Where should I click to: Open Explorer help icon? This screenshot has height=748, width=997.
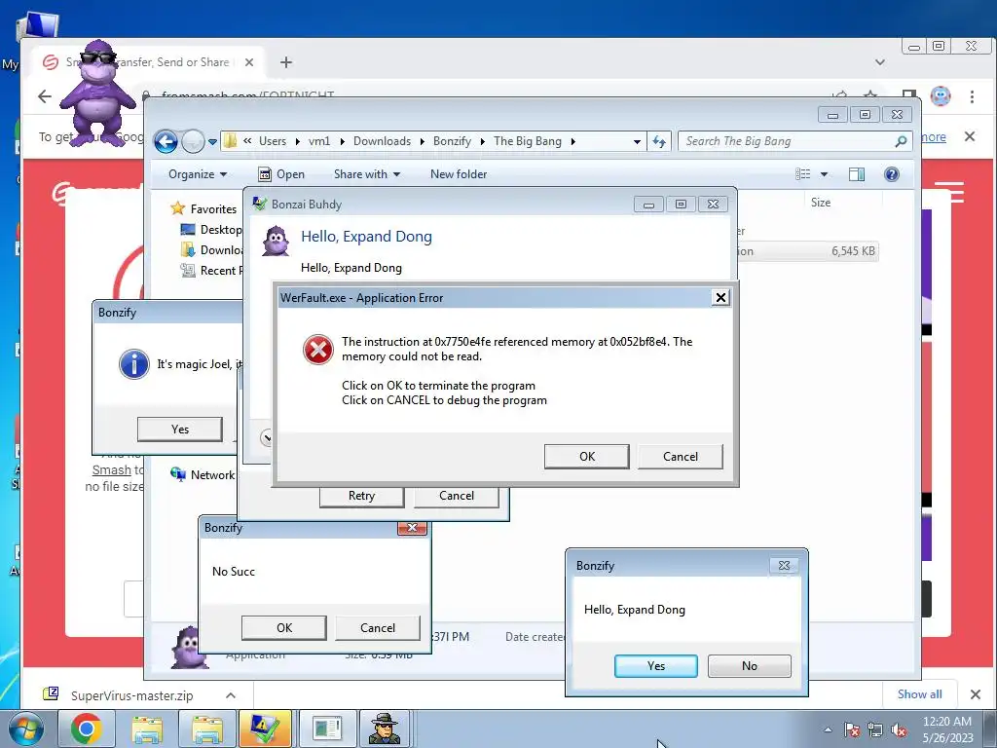click(892, 174)
